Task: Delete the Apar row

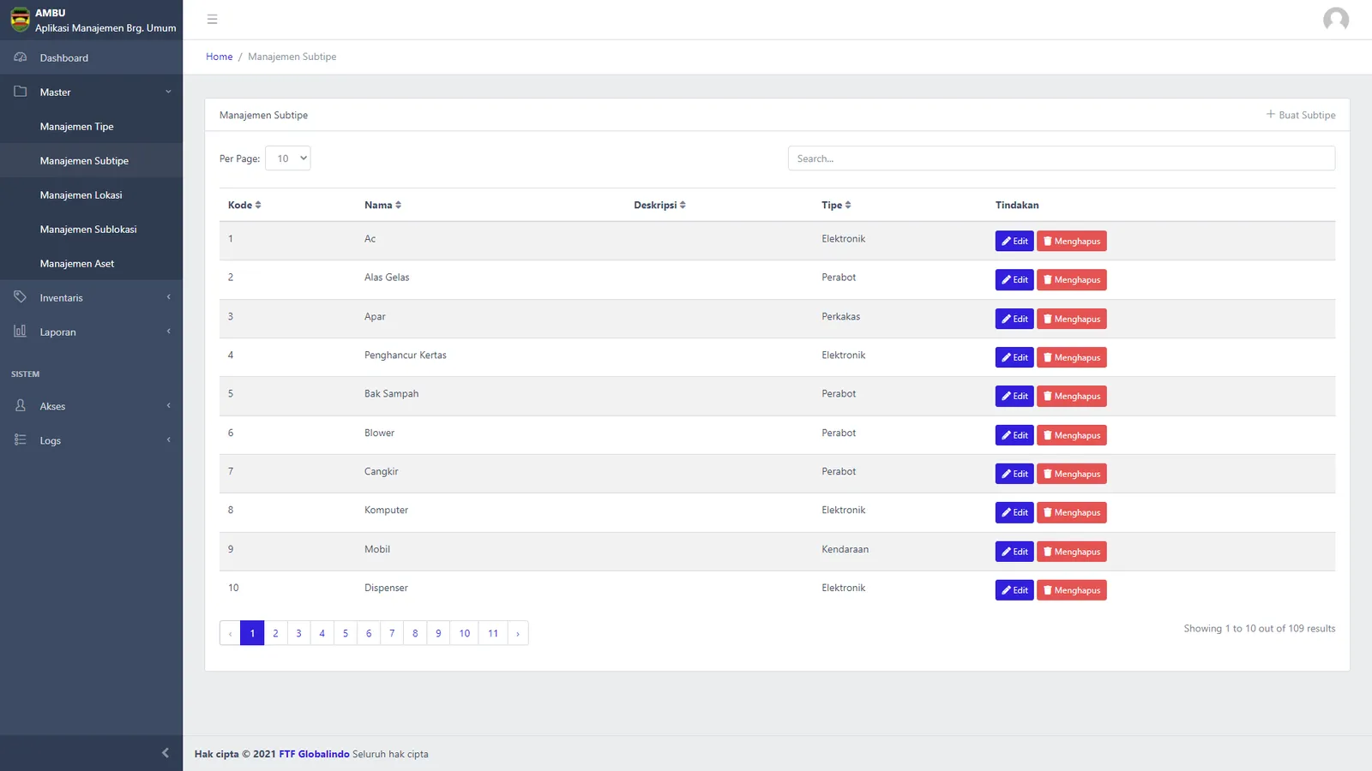Action: (x=1072, y=319)
